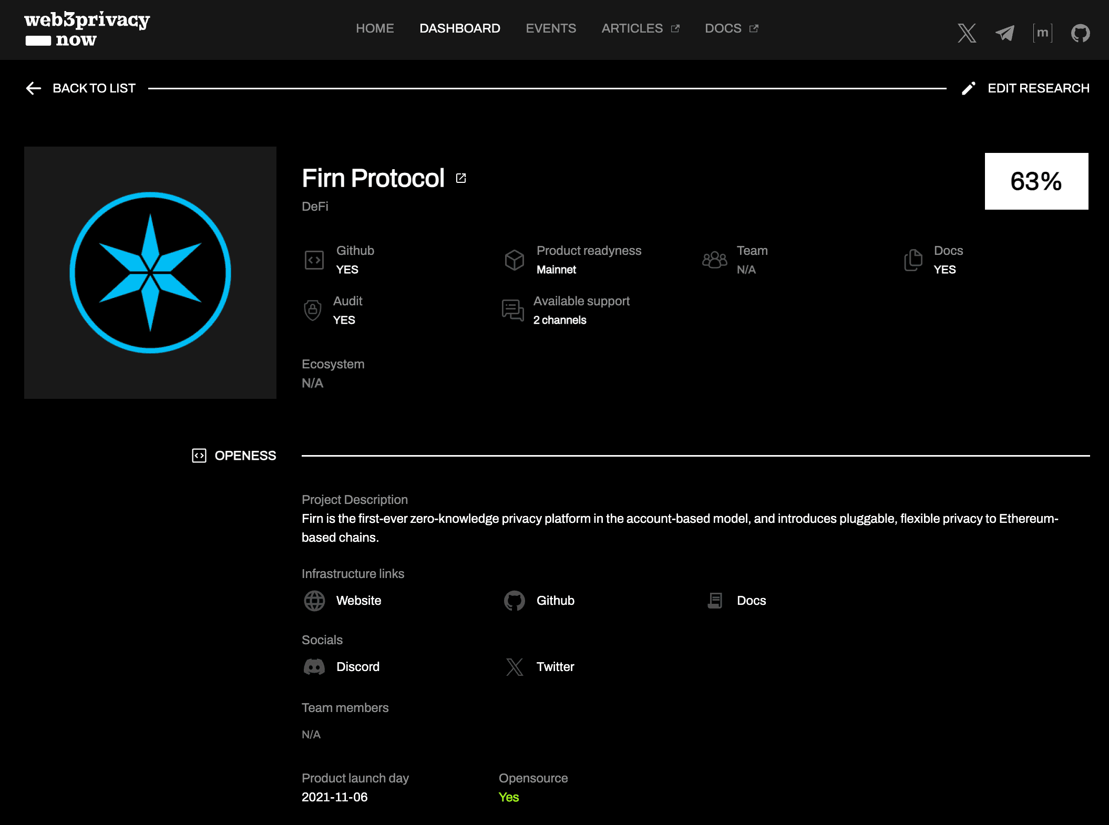Click the Audit shield lock icon
This screenshot has height=825, width=1109.
(313, 310)
